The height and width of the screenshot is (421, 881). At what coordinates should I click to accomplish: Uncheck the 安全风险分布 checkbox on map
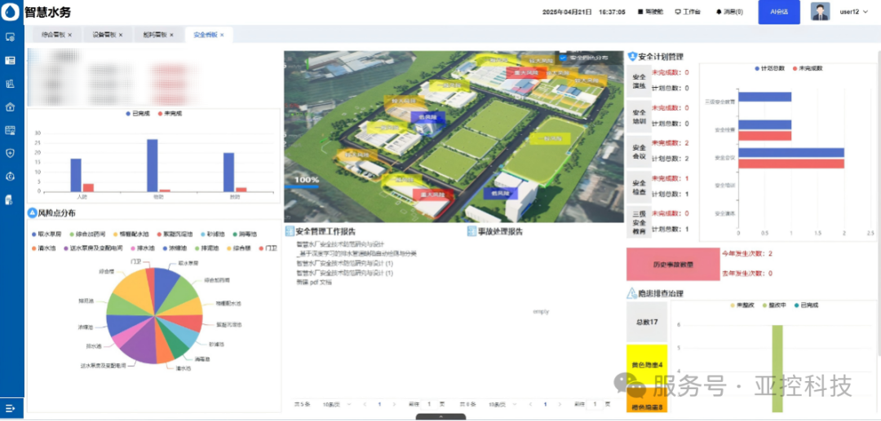tap(562, 59)
